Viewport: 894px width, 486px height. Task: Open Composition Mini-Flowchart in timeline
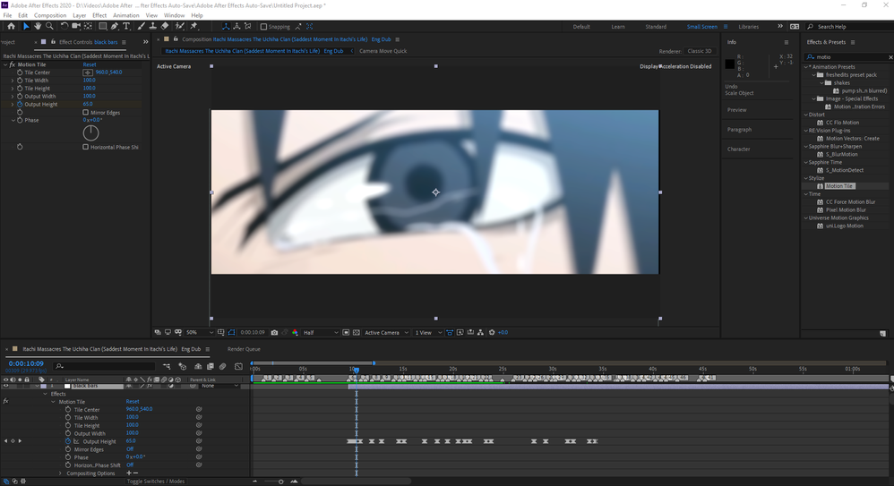pyautogui.click(x=167, y=366)
